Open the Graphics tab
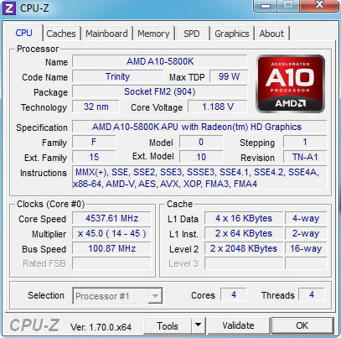This screenshot has height=338, width=341. coord(232,34)
